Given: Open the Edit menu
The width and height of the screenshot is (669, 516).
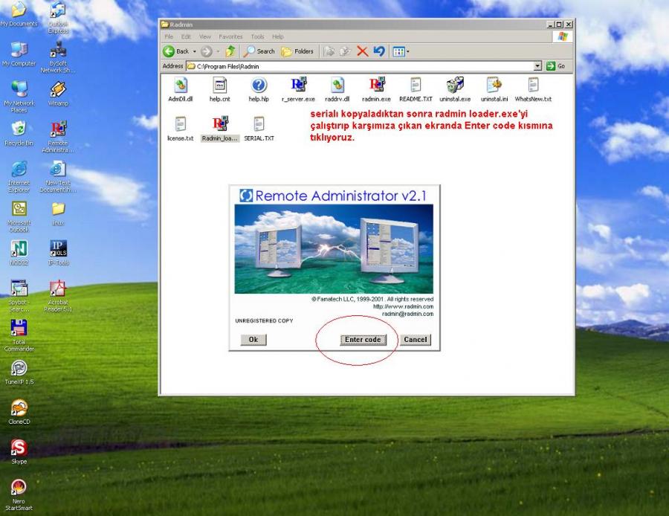Looking at the screenshot, I should click(186, 36).
